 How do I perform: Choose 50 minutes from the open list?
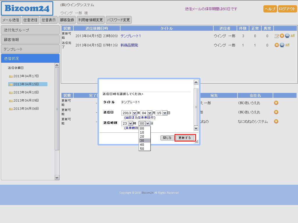pyautogui.click(x=144, y=149)
